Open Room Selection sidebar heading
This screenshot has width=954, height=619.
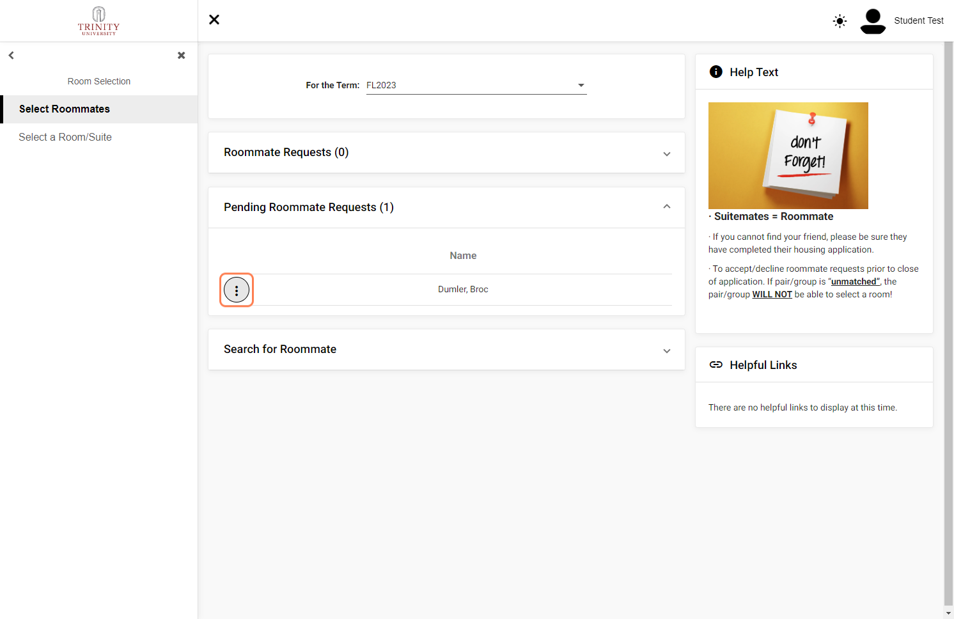tap(99, 81)
